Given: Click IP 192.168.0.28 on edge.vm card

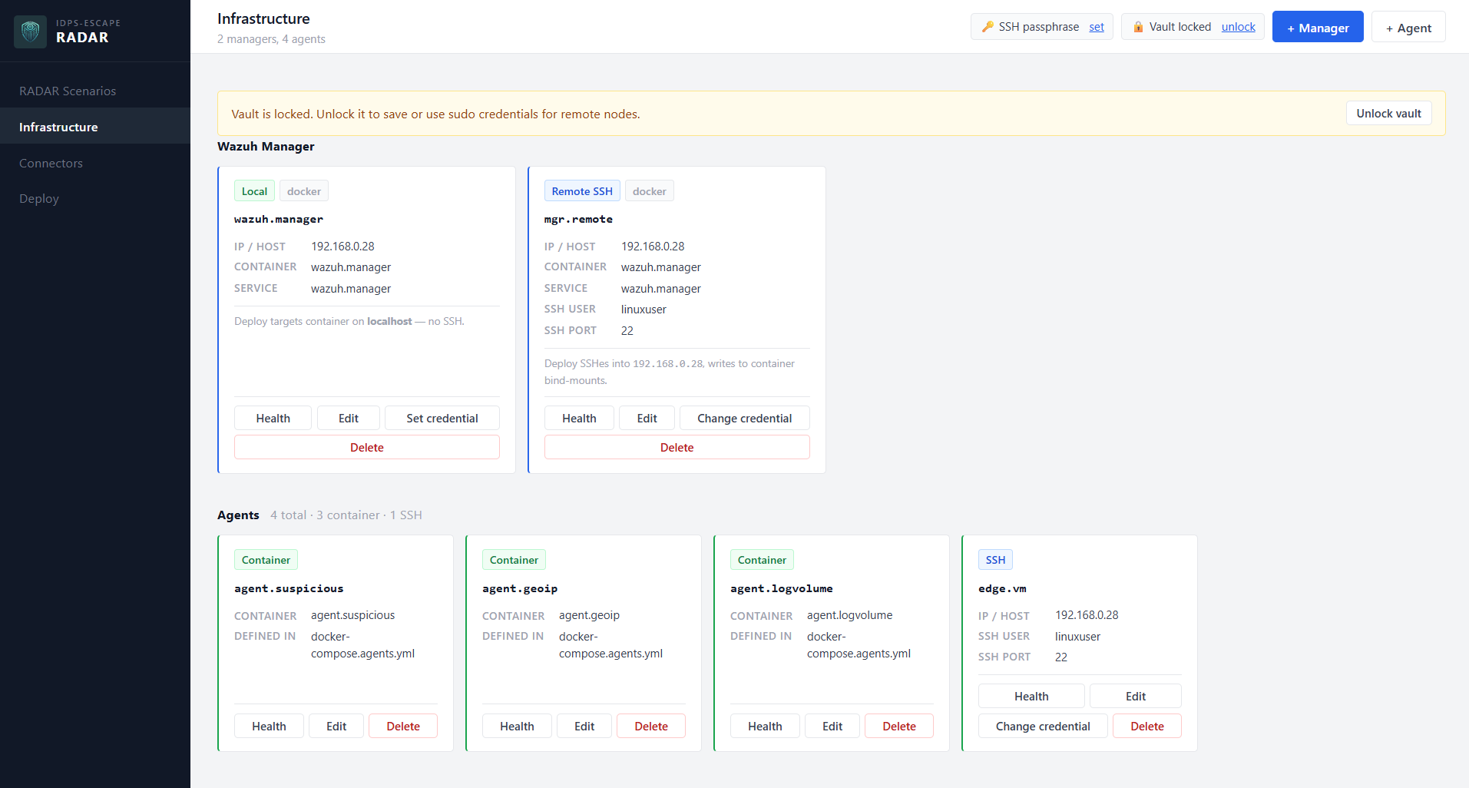Looking at the screenshot, I should (x=1087, y=614).
